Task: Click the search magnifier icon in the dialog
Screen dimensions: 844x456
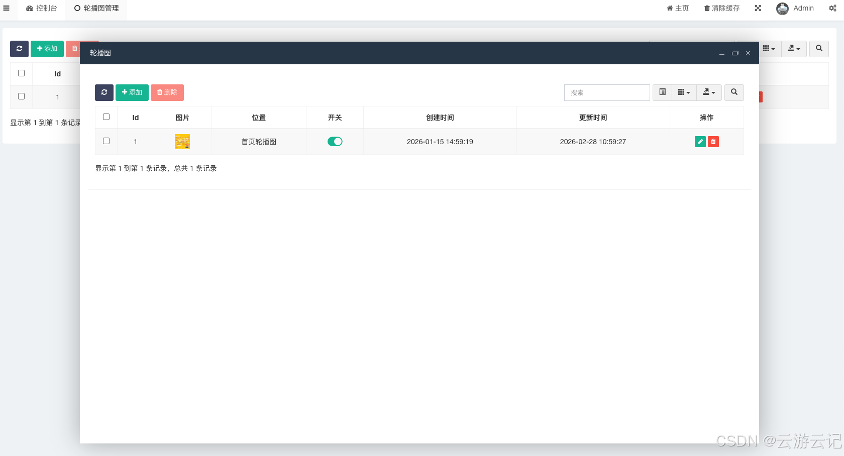Action: [734, 92]
